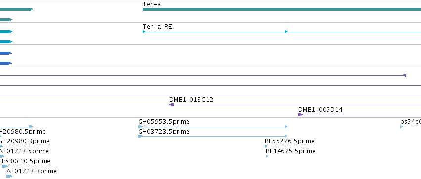Select the DME1-005D14 start arrowhead

(300, 115)
